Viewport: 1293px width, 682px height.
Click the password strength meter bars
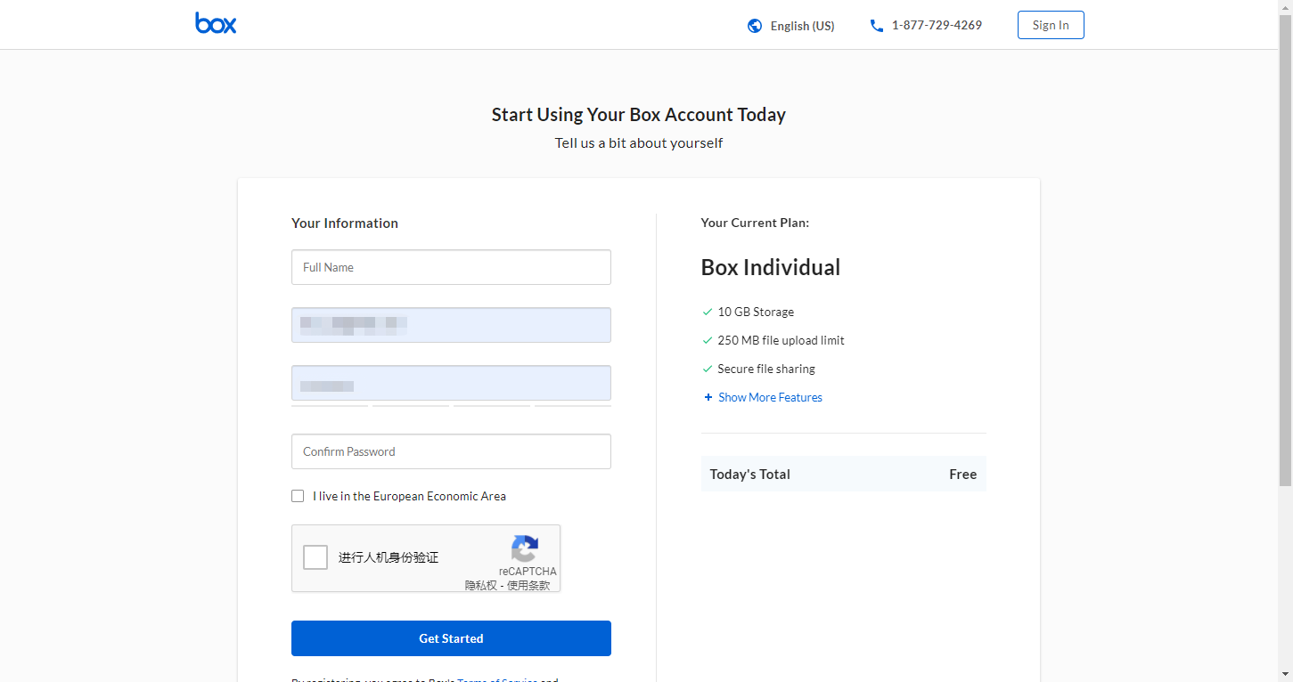click(x=451, y=405)
